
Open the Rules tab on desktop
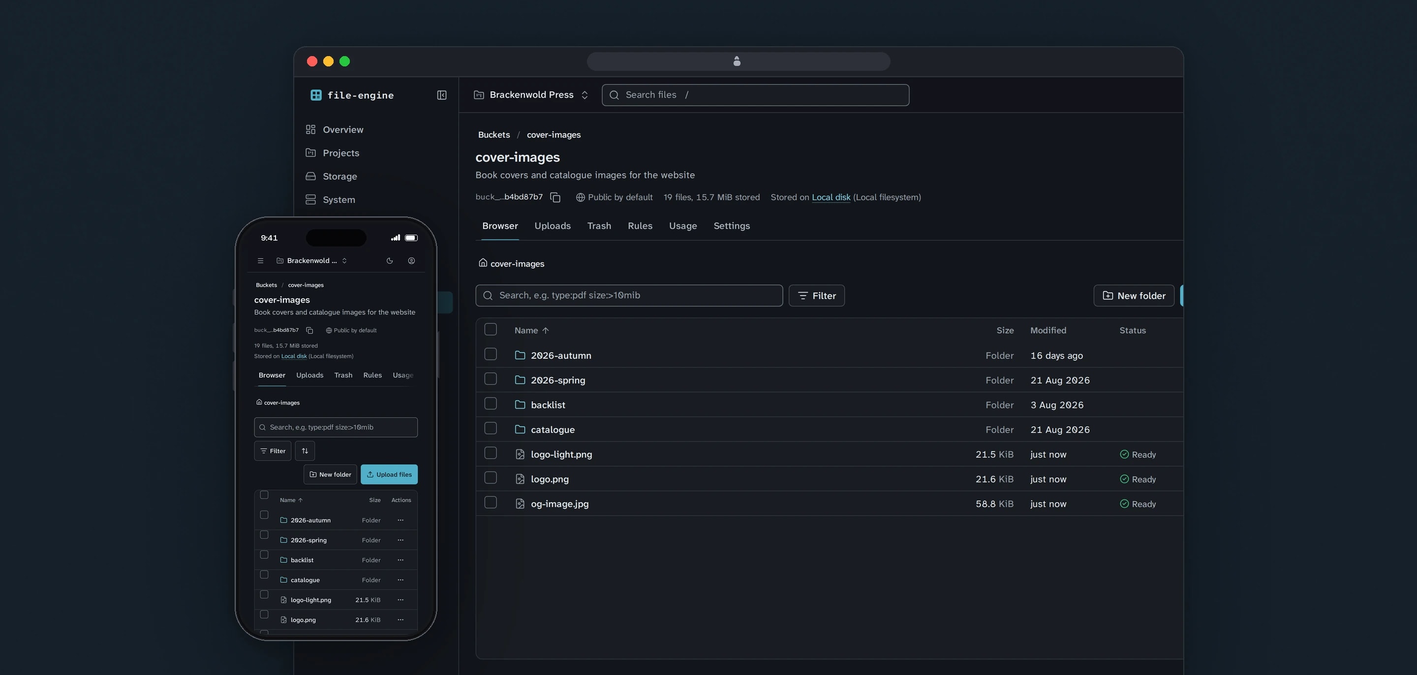[640, 225]
